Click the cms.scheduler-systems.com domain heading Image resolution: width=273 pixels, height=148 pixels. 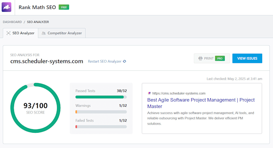47,61
